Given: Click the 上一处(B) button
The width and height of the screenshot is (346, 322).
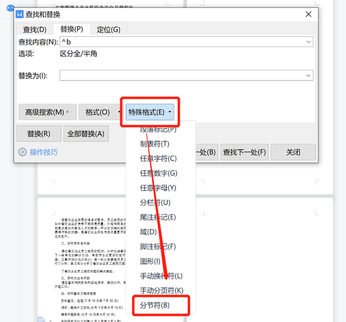Looking at the screenshot, I should coord(207,152).
